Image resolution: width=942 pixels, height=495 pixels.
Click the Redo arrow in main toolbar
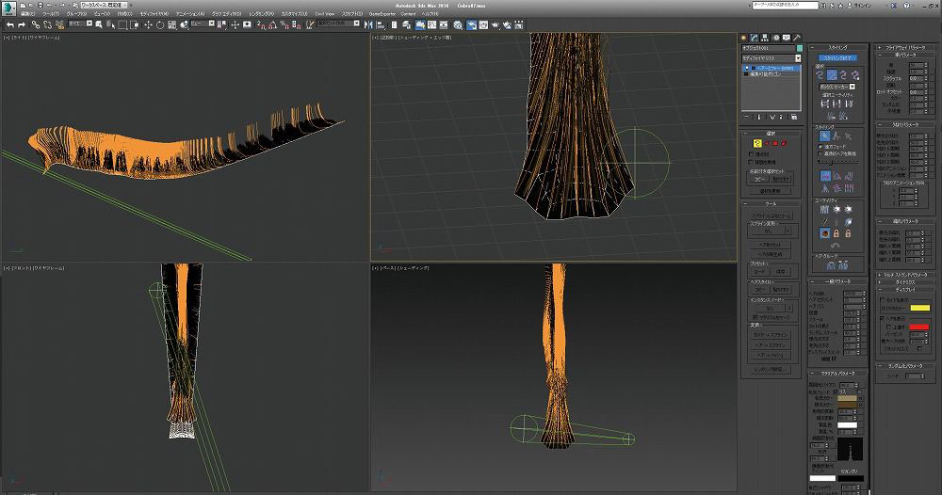pyautogui.click(x=21, y=24)
